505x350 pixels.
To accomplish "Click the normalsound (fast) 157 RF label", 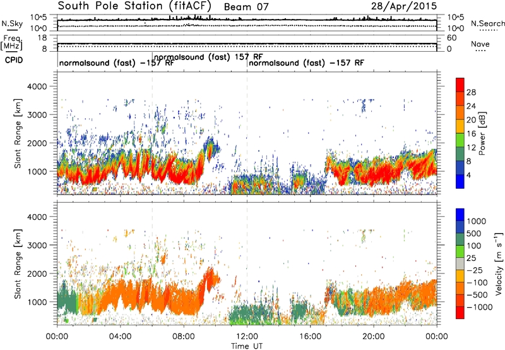I will pyautogui.click(x=208, y=57).
